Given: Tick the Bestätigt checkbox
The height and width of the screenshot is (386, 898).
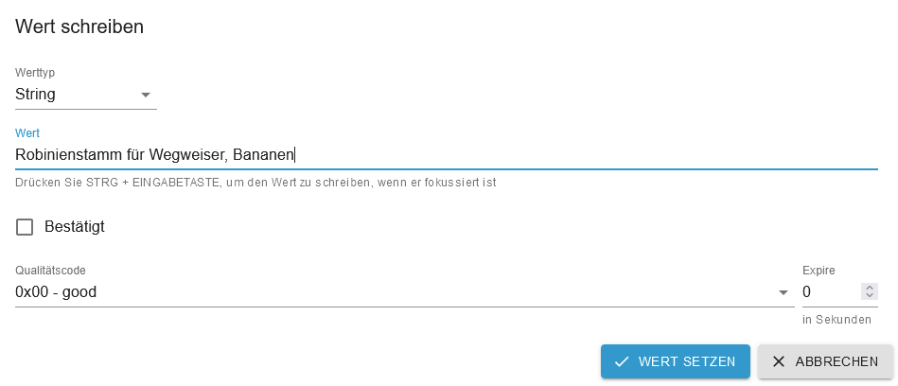Looking at the screenshot, I should [25, 227].
